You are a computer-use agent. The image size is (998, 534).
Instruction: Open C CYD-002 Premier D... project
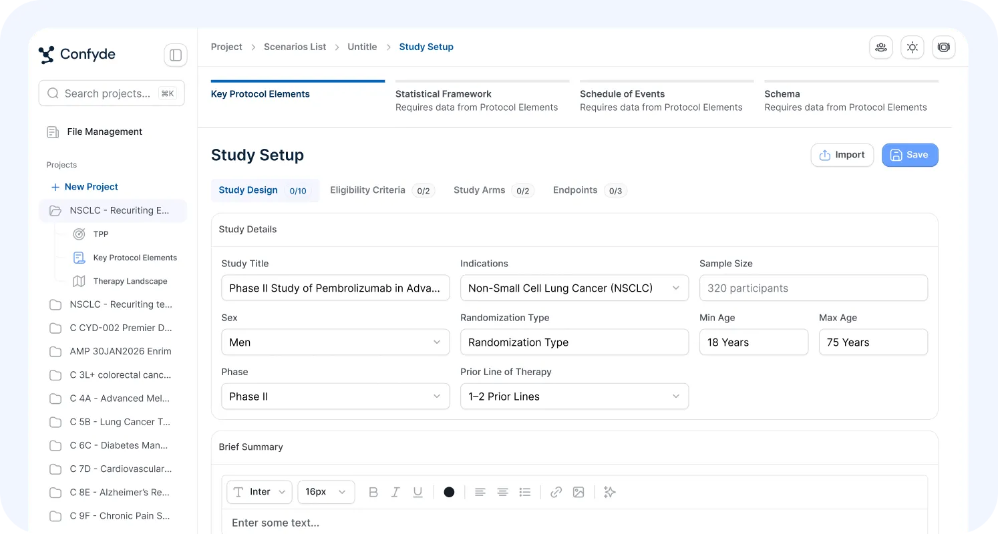click(112, 328)
